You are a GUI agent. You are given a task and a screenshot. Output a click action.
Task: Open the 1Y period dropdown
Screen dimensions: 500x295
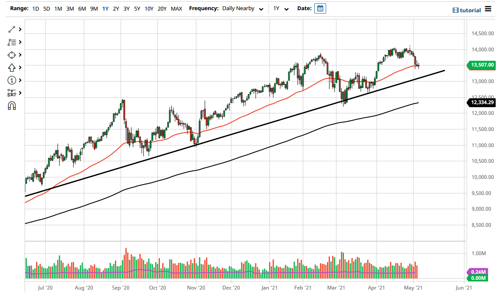point(280,8)
